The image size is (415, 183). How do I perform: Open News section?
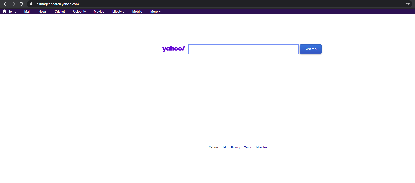[42, 11]
